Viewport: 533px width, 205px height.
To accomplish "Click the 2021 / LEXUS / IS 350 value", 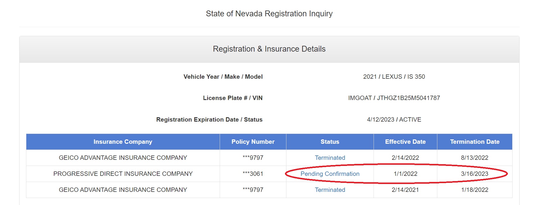I will [x=394, y=77].
